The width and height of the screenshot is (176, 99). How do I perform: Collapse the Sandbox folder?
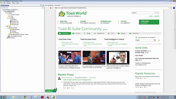(7, 18)
